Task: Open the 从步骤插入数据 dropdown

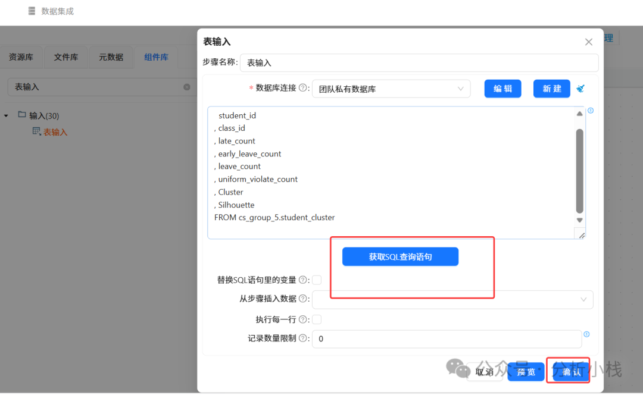Action: pos(452,300)
